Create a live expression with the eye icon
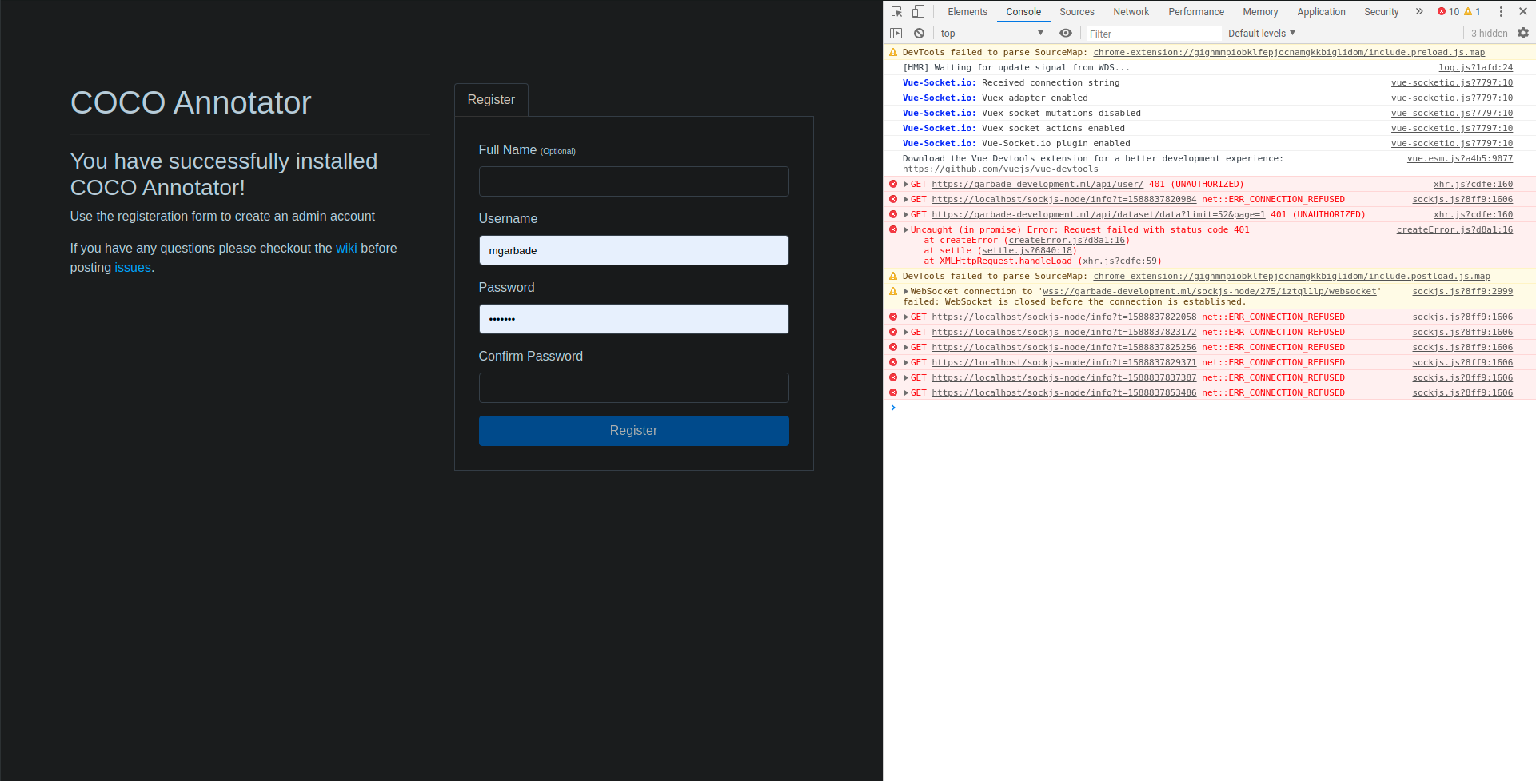The height and width of the screenshot is (781, 1536). 1066,33
